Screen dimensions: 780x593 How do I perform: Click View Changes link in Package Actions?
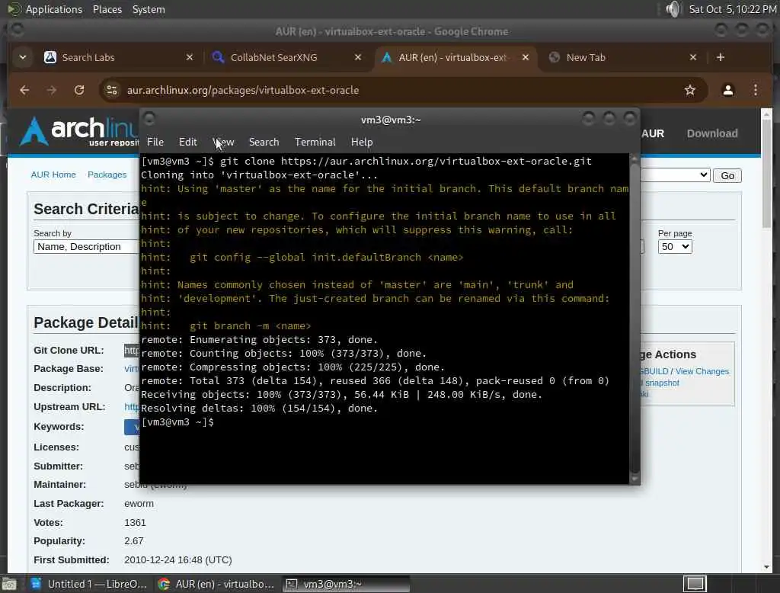702,371
